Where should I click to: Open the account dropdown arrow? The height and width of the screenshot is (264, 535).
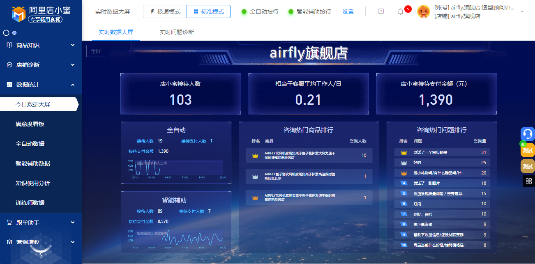(x=522, y=11)
